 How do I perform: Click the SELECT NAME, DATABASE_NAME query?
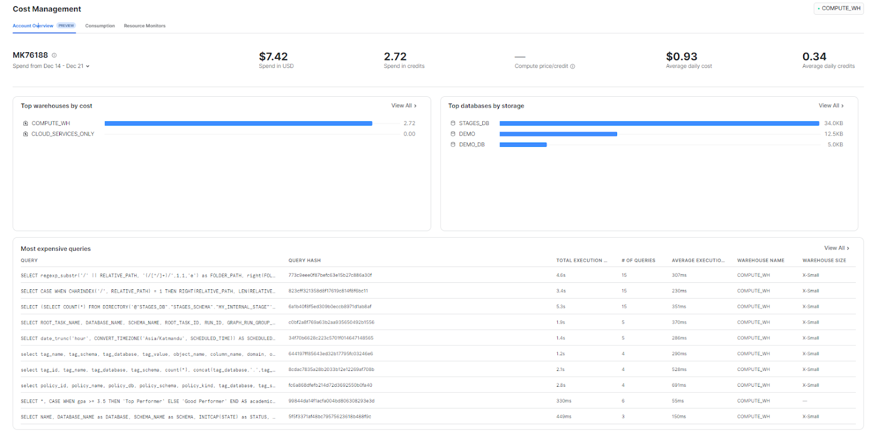(x=148, y=417)
